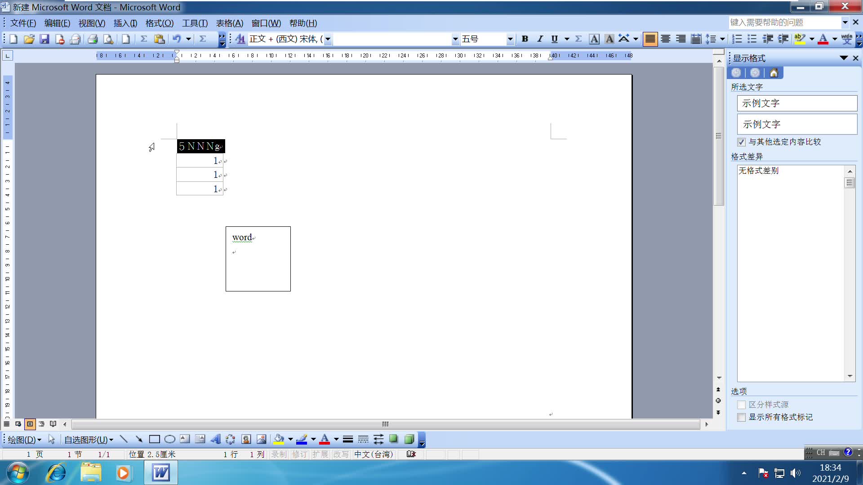Enable the 区分样式源 checkbox
863x485 pixels.
click(742, 405)
